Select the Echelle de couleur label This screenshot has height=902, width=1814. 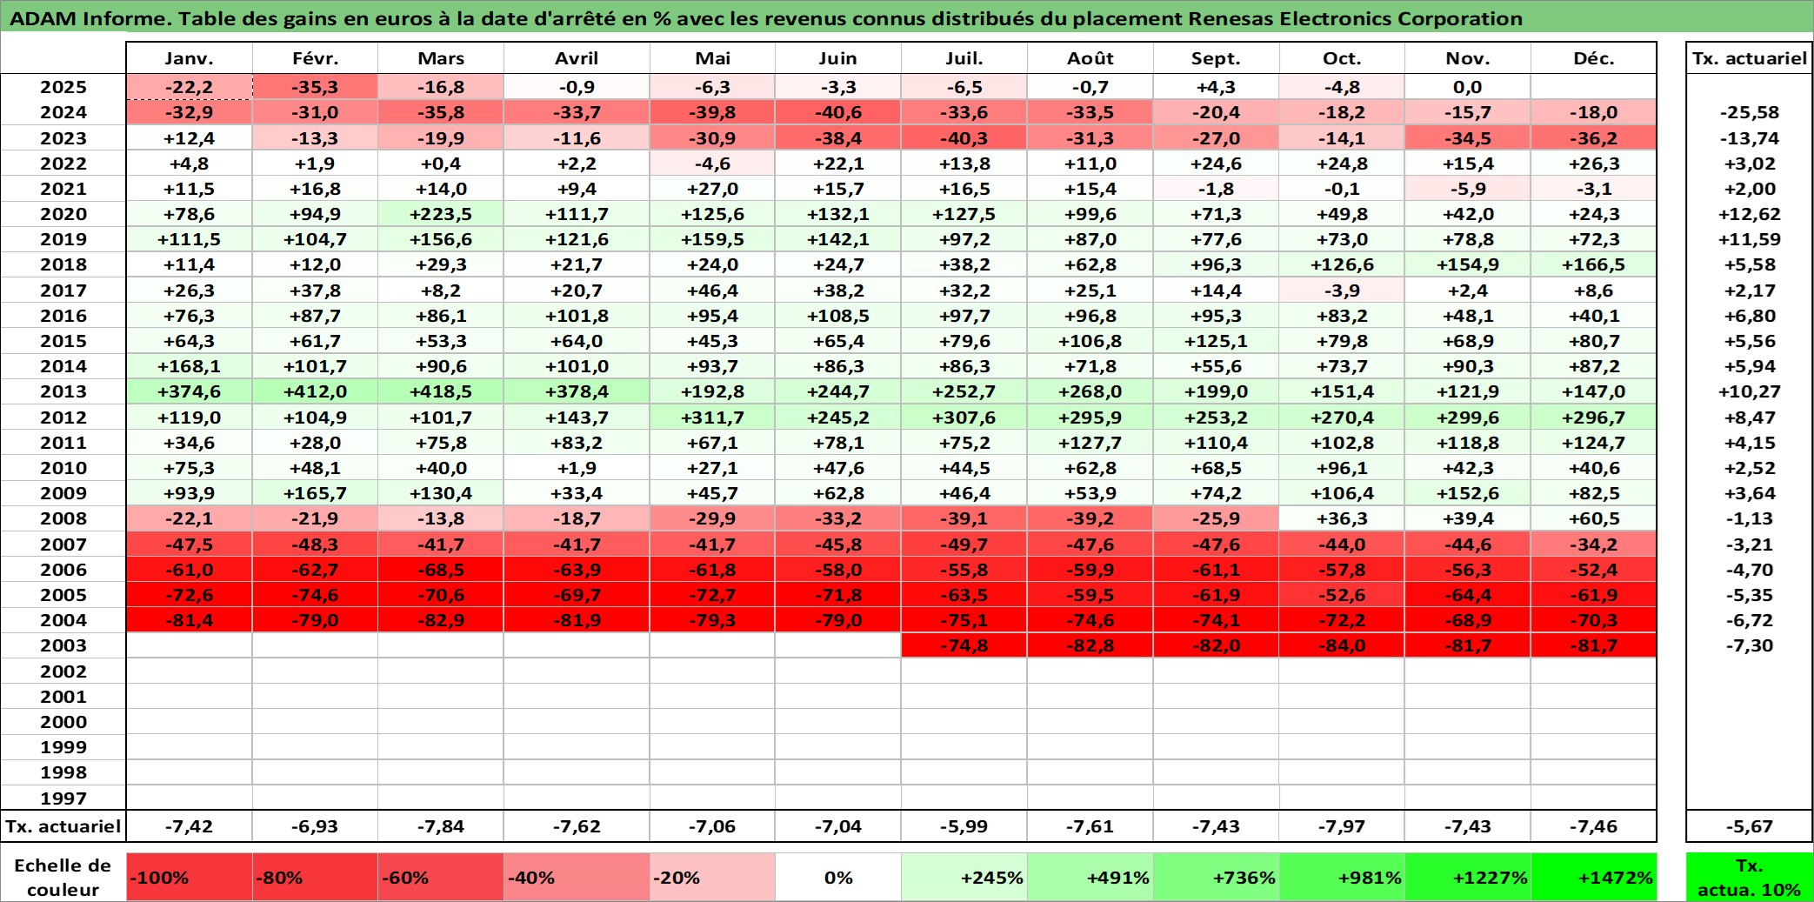pos(63,877)
